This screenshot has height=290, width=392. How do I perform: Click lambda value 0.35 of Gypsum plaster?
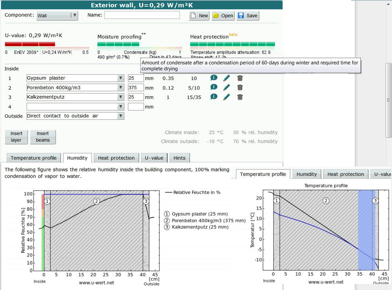168,78
